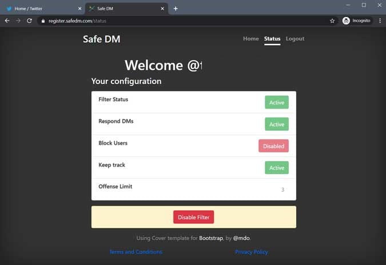Click the Disable Filter button
The height and width of the screenshot is (265, 386).
pos(193,217)
